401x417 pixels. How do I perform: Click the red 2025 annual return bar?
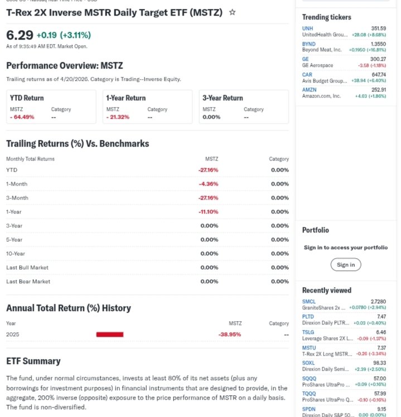[x=109, y=334]
